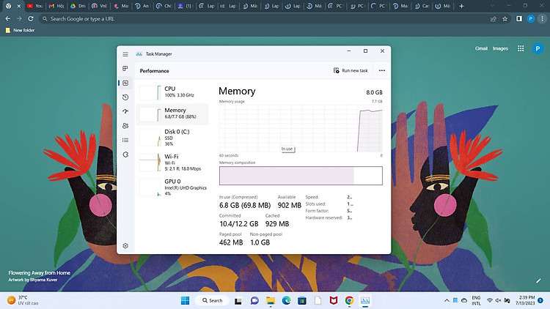Click the Committed value 10.4/12.2 GB
This screenshot has width=550, height=309.
(x=239, y=224)
